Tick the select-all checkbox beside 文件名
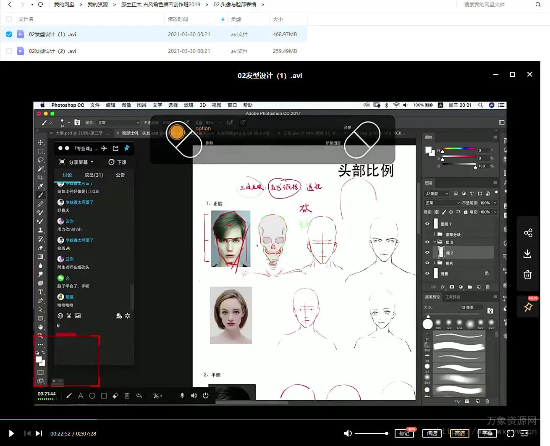The width and height of the screenshot is (550, 446). pyautogui.click(x=9, y=19)
